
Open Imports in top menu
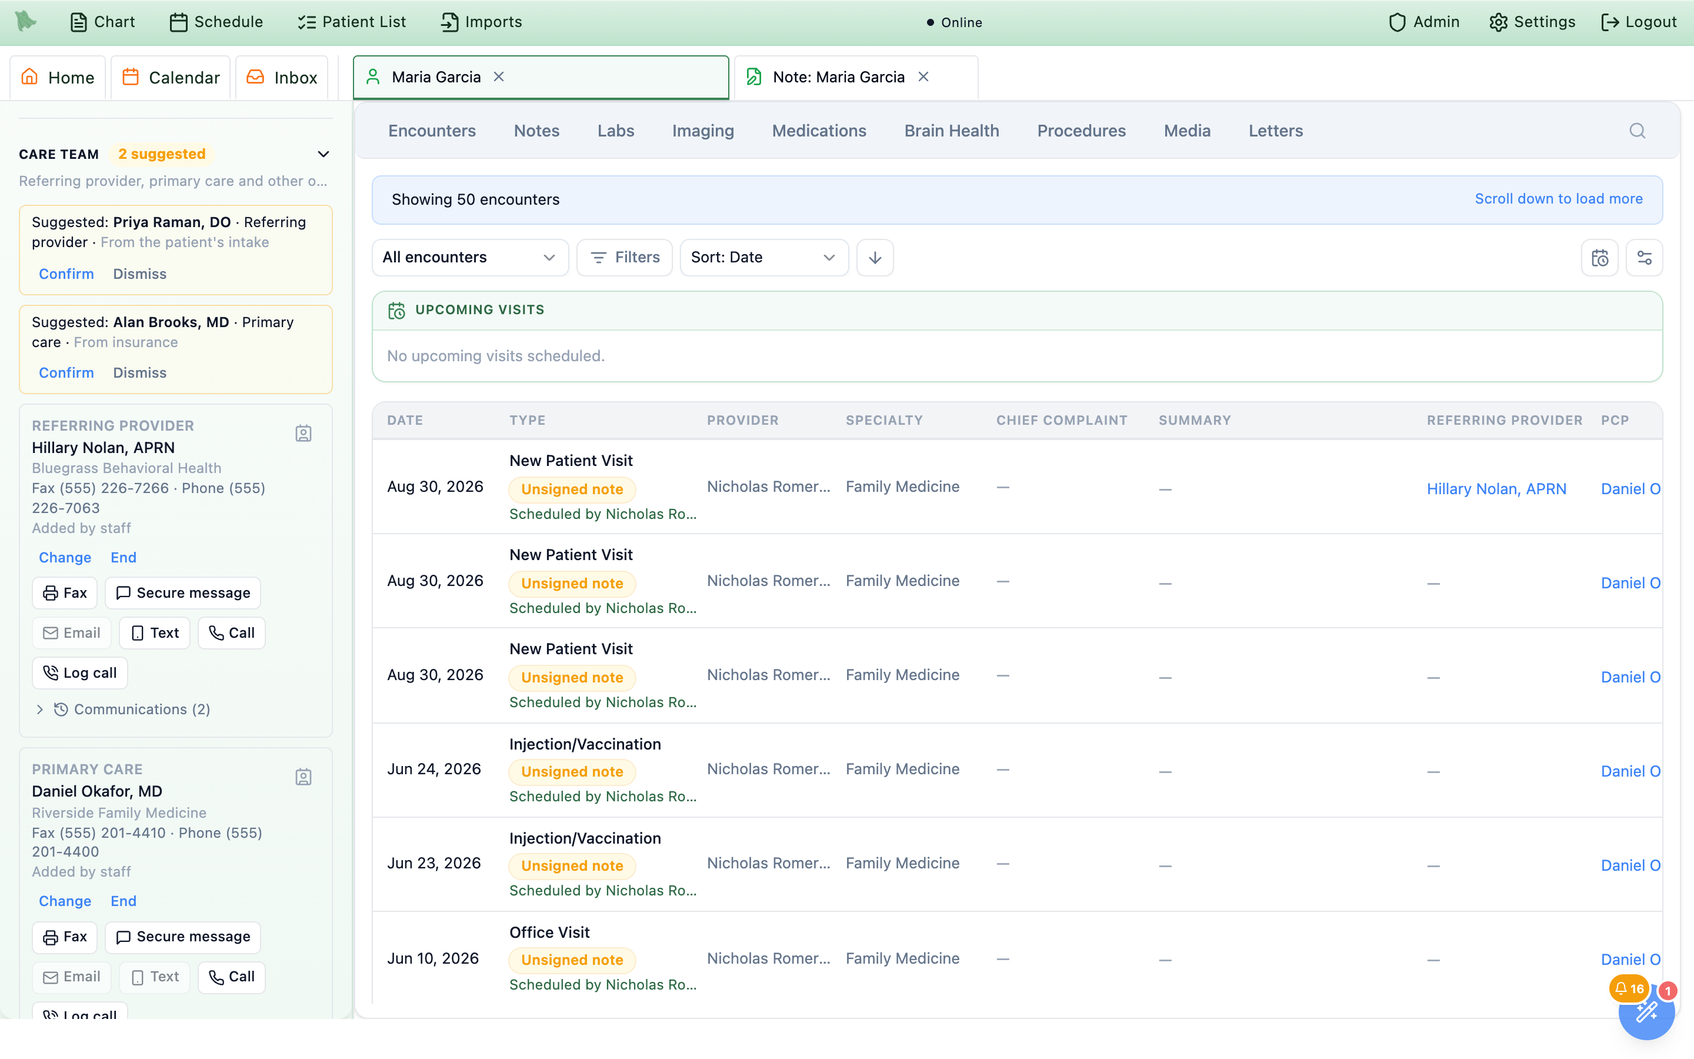[x=481, y=22]
